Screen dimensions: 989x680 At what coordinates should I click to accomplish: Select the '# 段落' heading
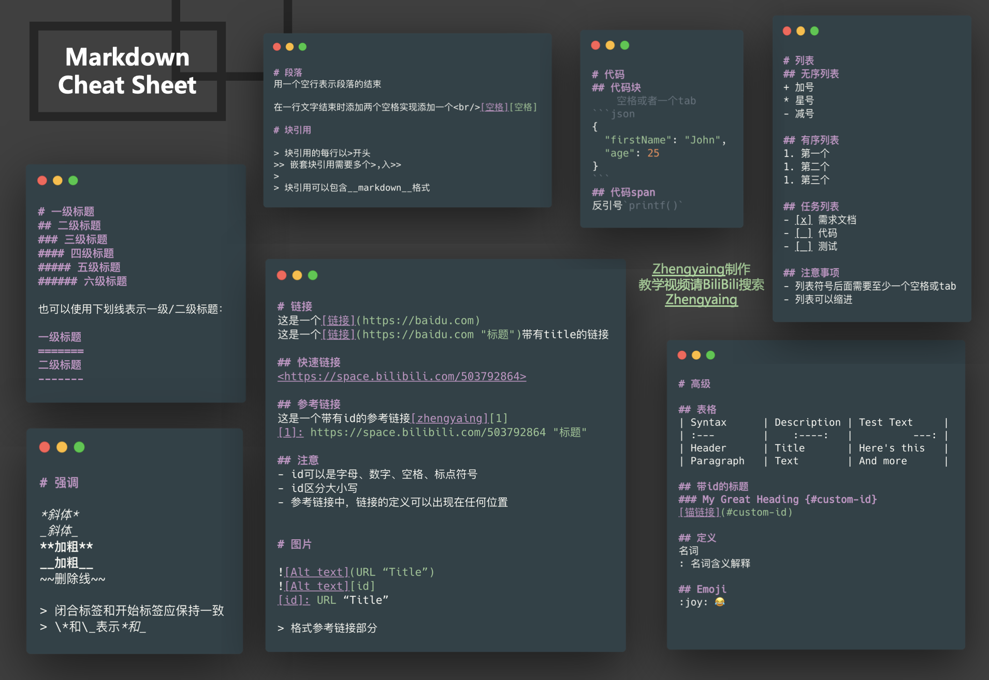pos(288,73)
